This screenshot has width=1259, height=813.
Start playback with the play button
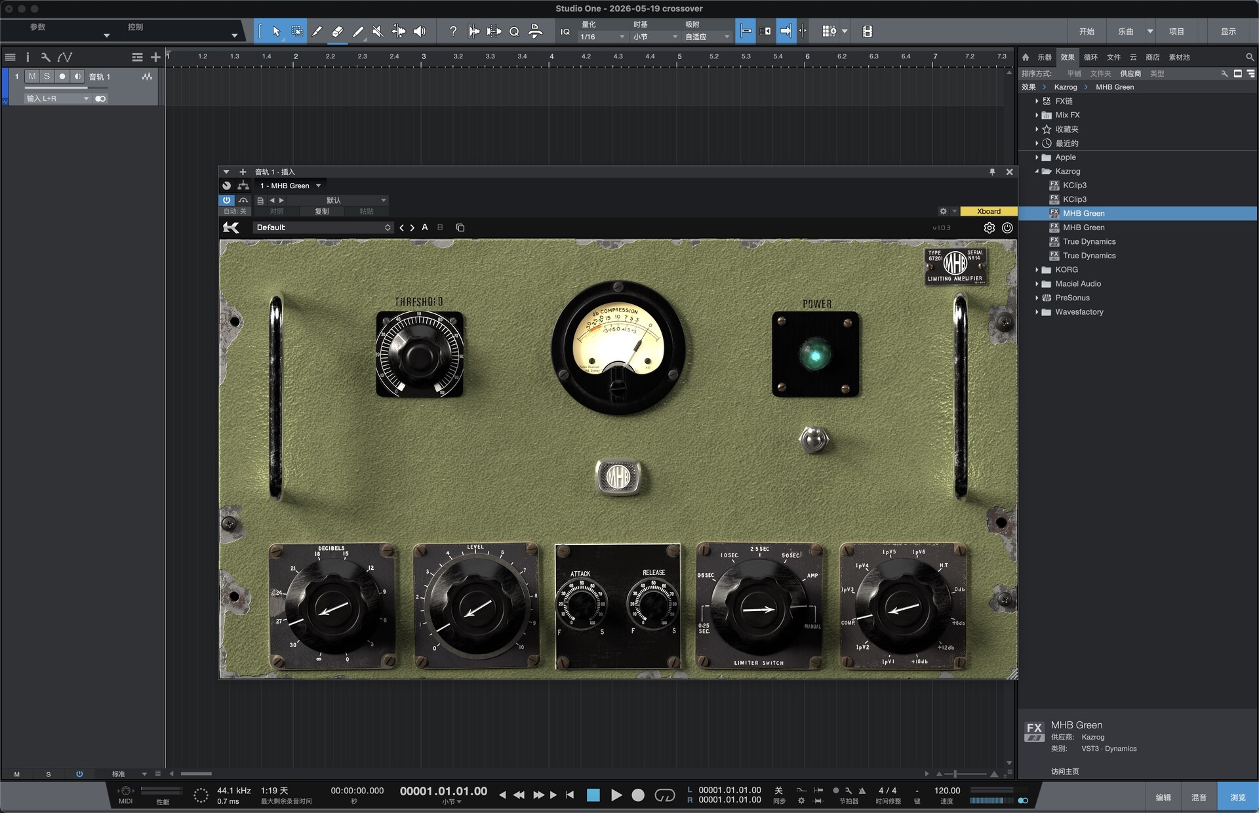pyautogui.click(x=616, y=795)
